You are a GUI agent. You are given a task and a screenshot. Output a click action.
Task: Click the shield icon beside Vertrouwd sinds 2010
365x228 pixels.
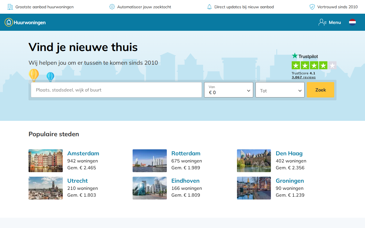pos(312,7)
